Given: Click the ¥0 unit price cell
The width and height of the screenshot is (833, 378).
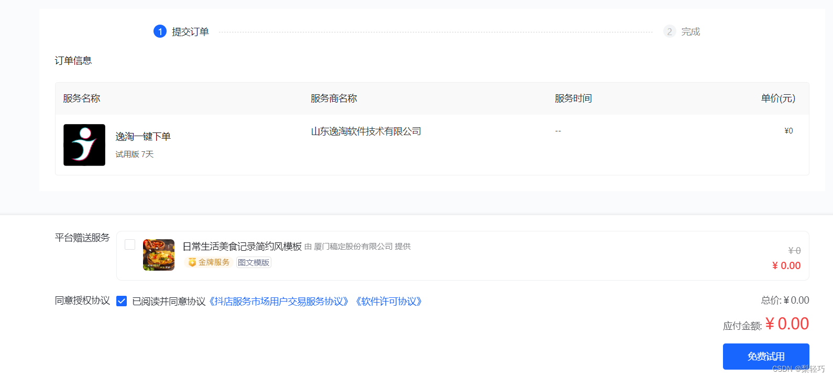Looking at the screenshot, I should point(788,131).
